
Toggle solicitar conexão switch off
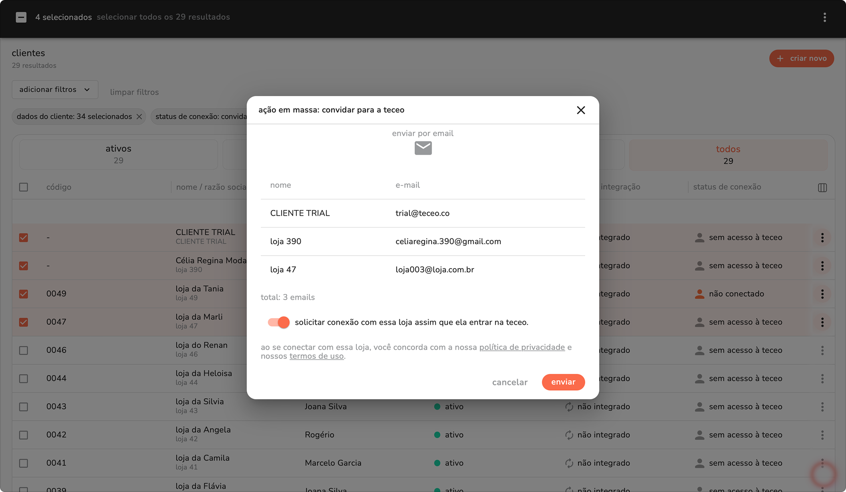pyautogui.click(x=278, y=322)
